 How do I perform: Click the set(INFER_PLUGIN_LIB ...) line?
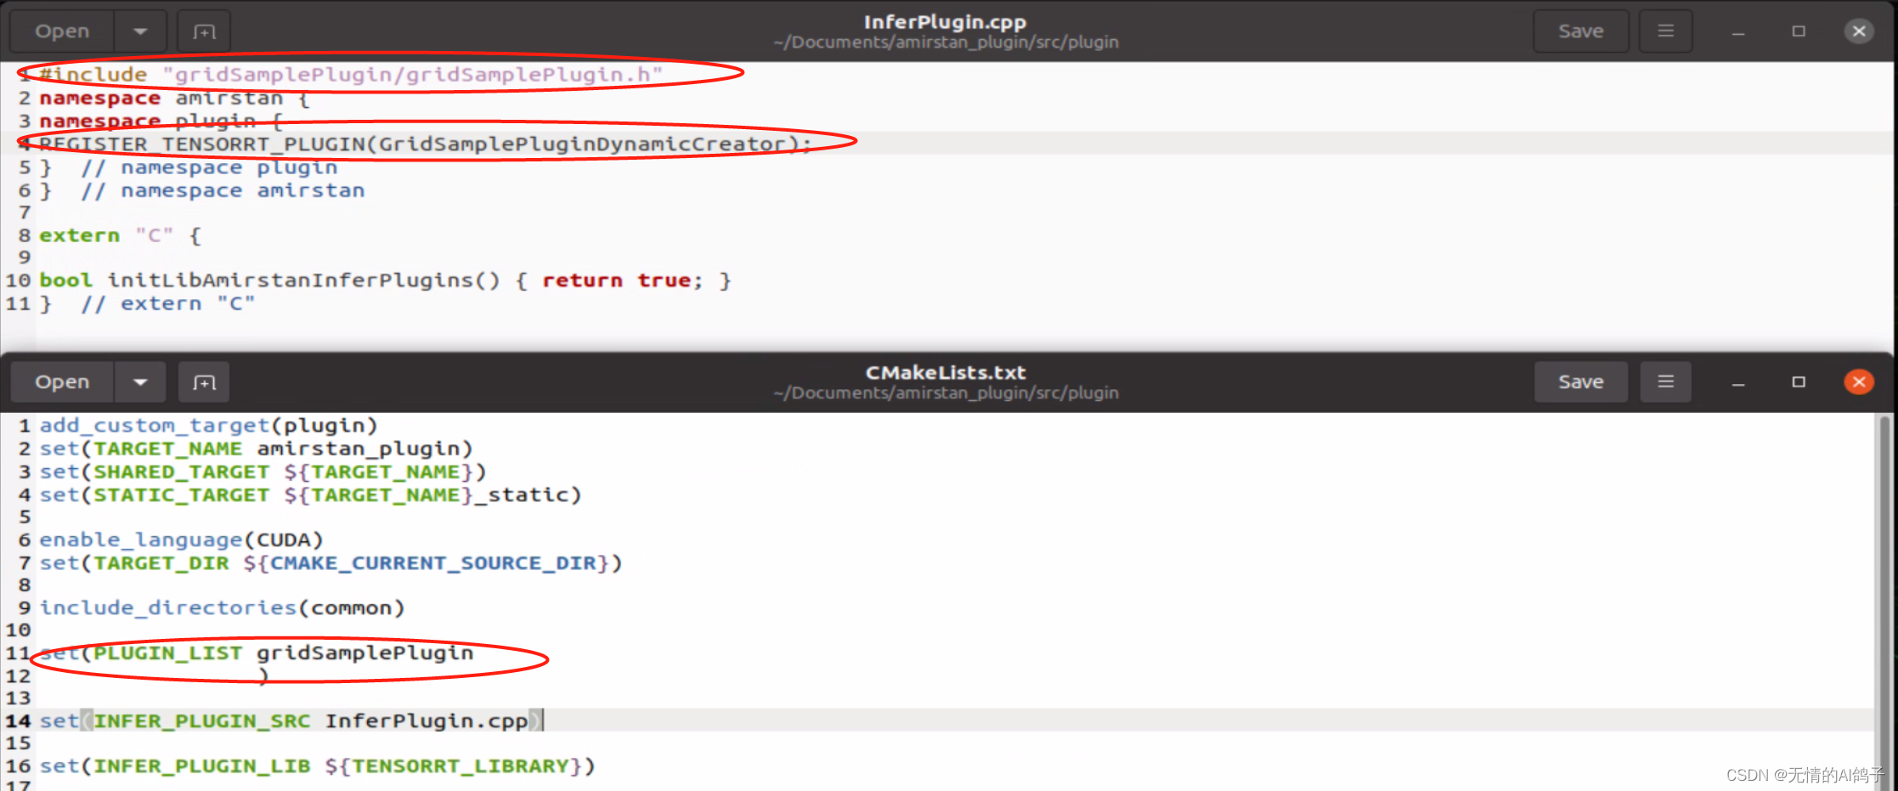[317, 766]
